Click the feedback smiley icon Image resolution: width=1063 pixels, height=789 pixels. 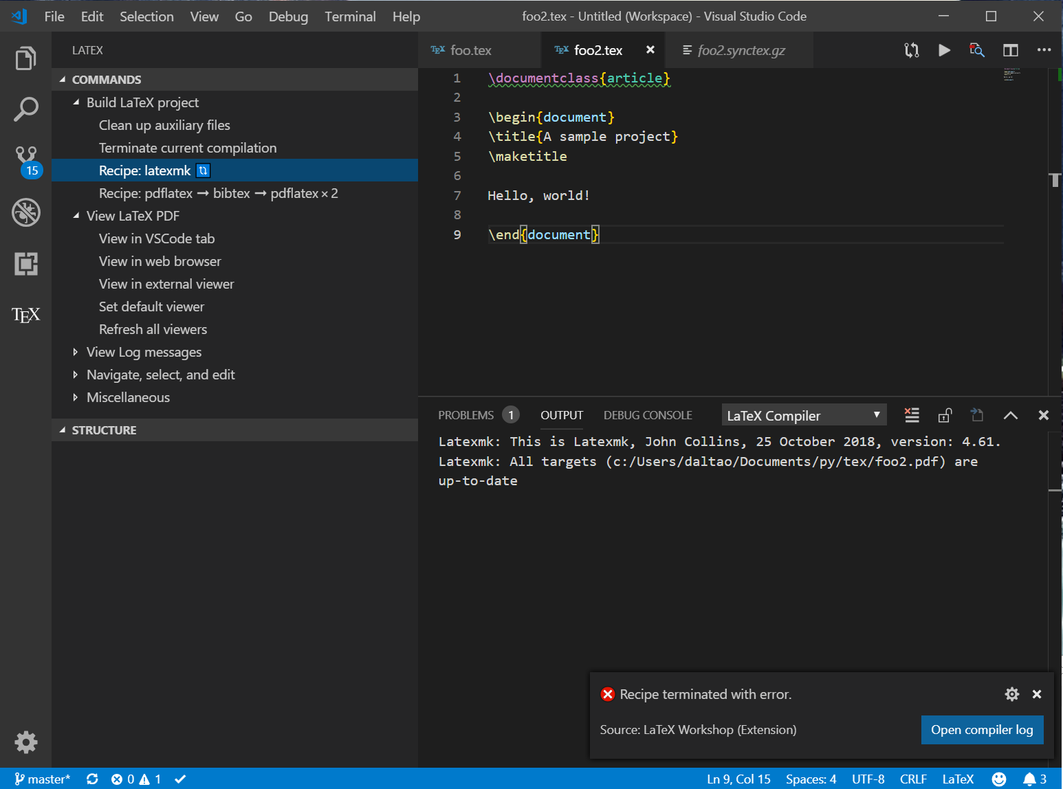click(999, 779)
